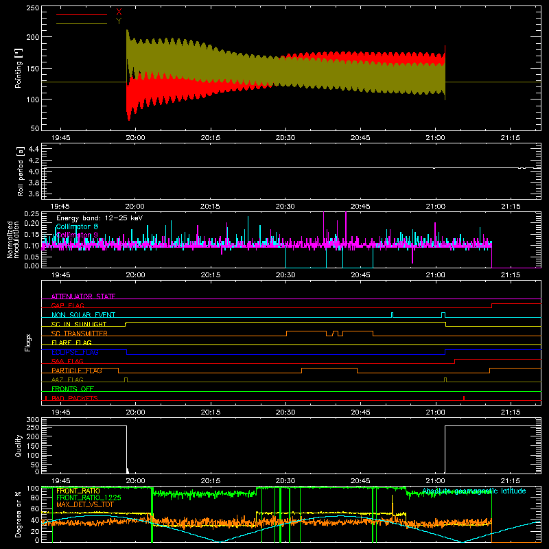Click the 20:00 time label under Flags plot
The image size is (549, 549).
coord(135,412)
